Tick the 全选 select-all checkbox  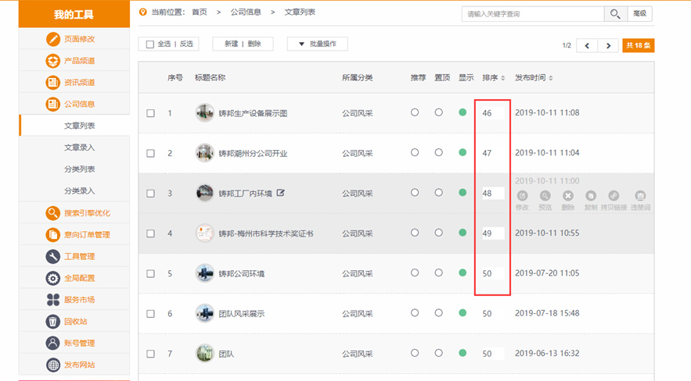pos(150,45)
